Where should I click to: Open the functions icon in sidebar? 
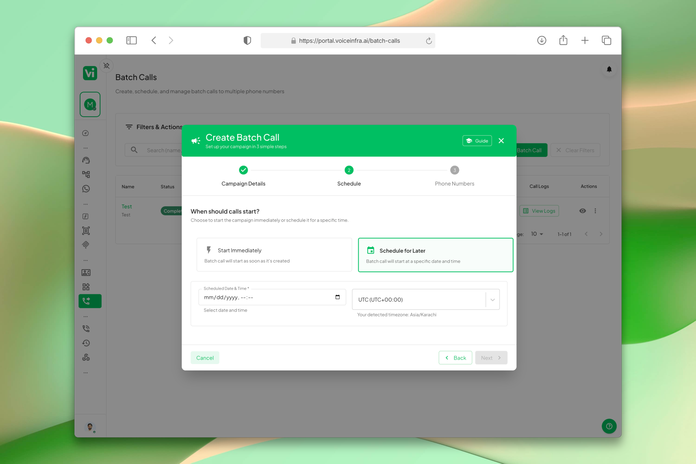tap(86, 216)
